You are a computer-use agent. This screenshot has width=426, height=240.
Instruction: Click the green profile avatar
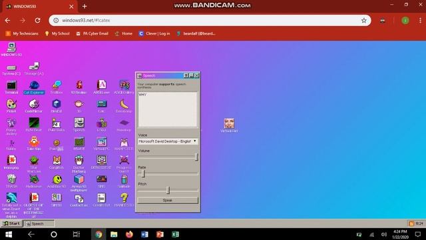pyautogui.click(x=405, y=21)
